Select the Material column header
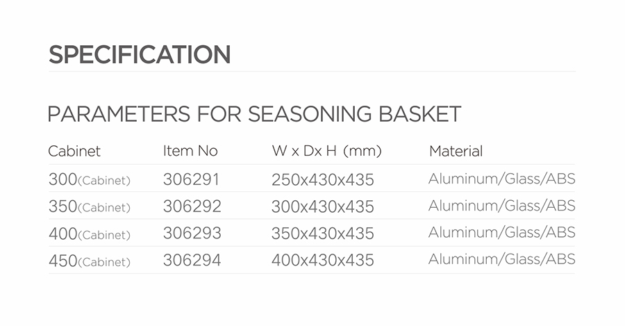Screen dimensions: 625x326 coord(456,152)
